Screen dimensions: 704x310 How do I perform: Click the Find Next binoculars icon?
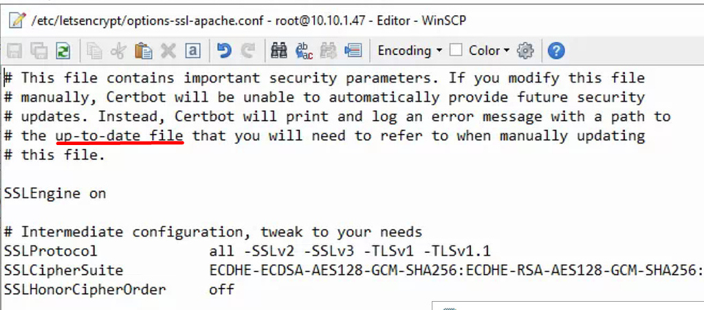click(329, 51)
